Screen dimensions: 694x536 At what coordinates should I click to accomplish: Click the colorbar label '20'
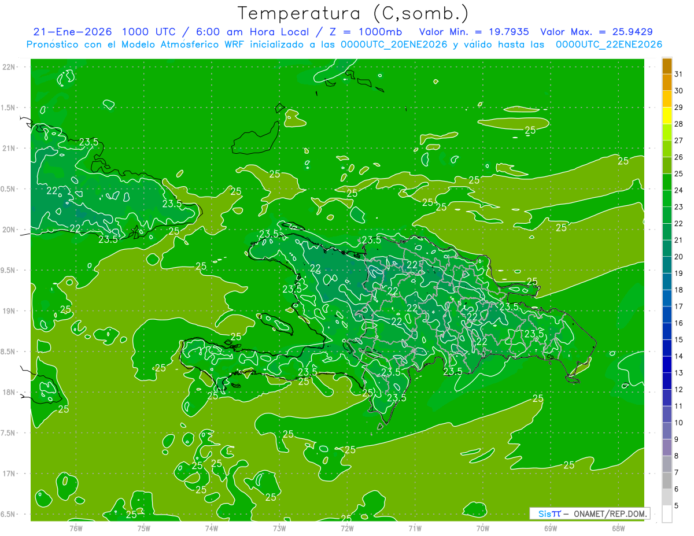(x=679, y=257)
